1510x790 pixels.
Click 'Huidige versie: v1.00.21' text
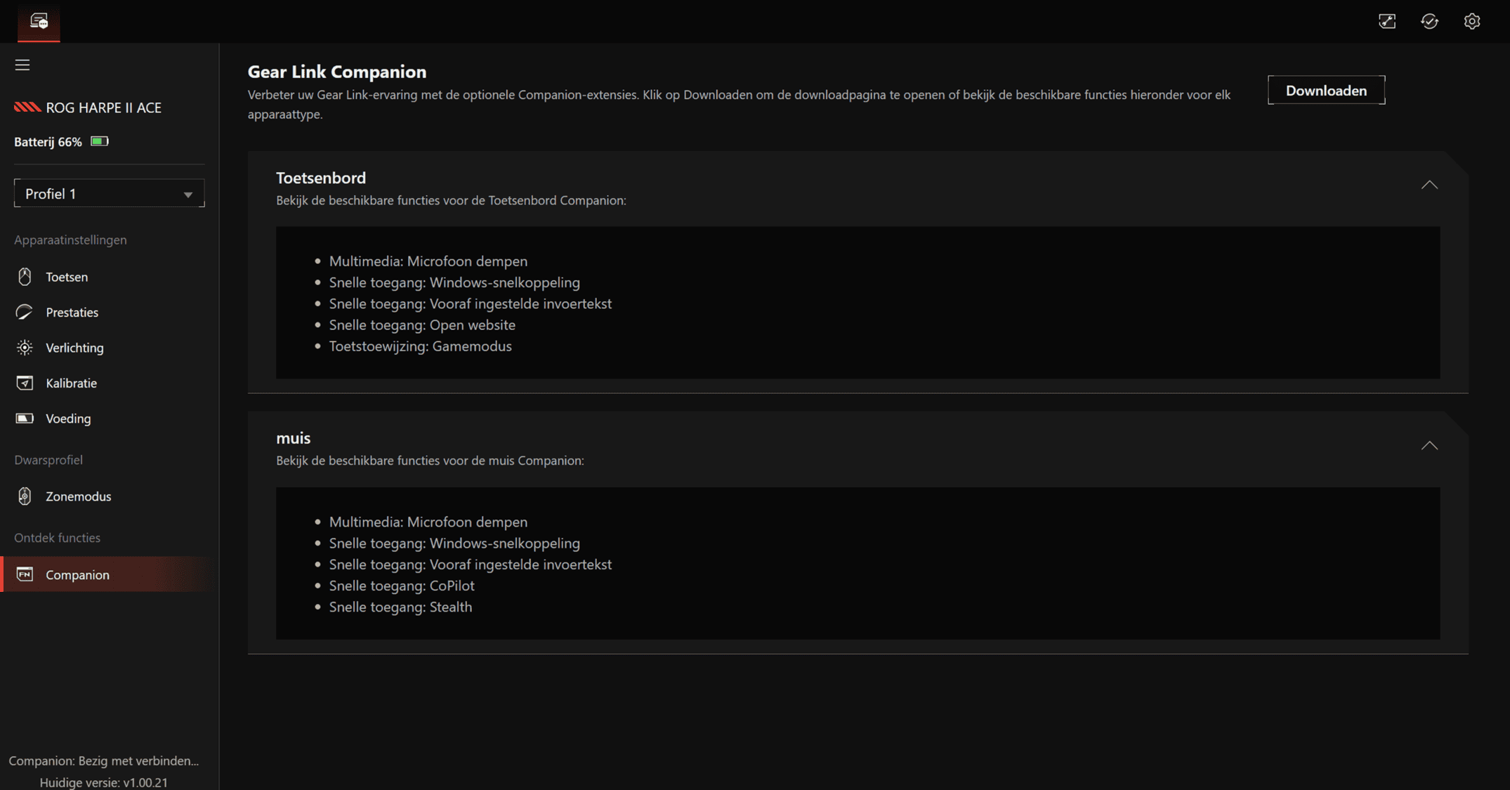click(x=104, y=782)
